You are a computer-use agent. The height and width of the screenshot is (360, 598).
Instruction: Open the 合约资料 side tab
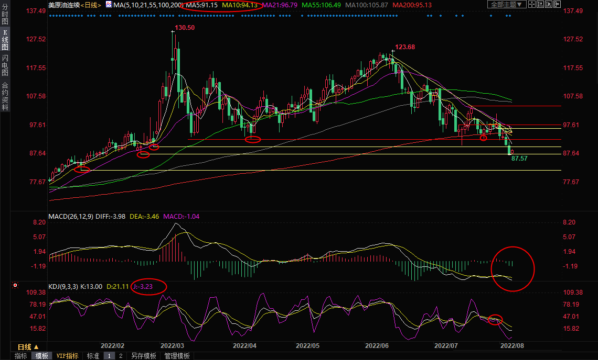5,96
